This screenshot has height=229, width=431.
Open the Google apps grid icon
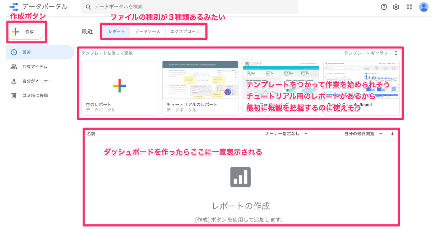(x=409, y=7)
